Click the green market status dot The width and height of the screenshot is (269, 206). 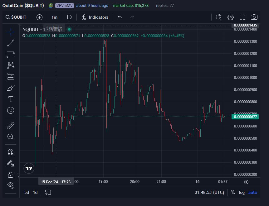69,29
